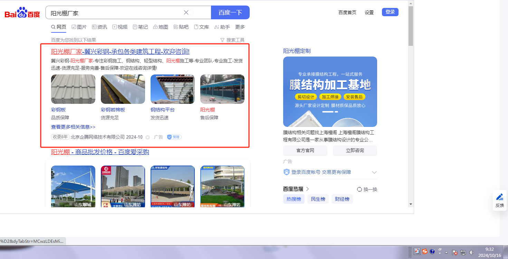Open 设置 in the top bar
Screen dimensions: 508x259
click(x=369, y=12)
